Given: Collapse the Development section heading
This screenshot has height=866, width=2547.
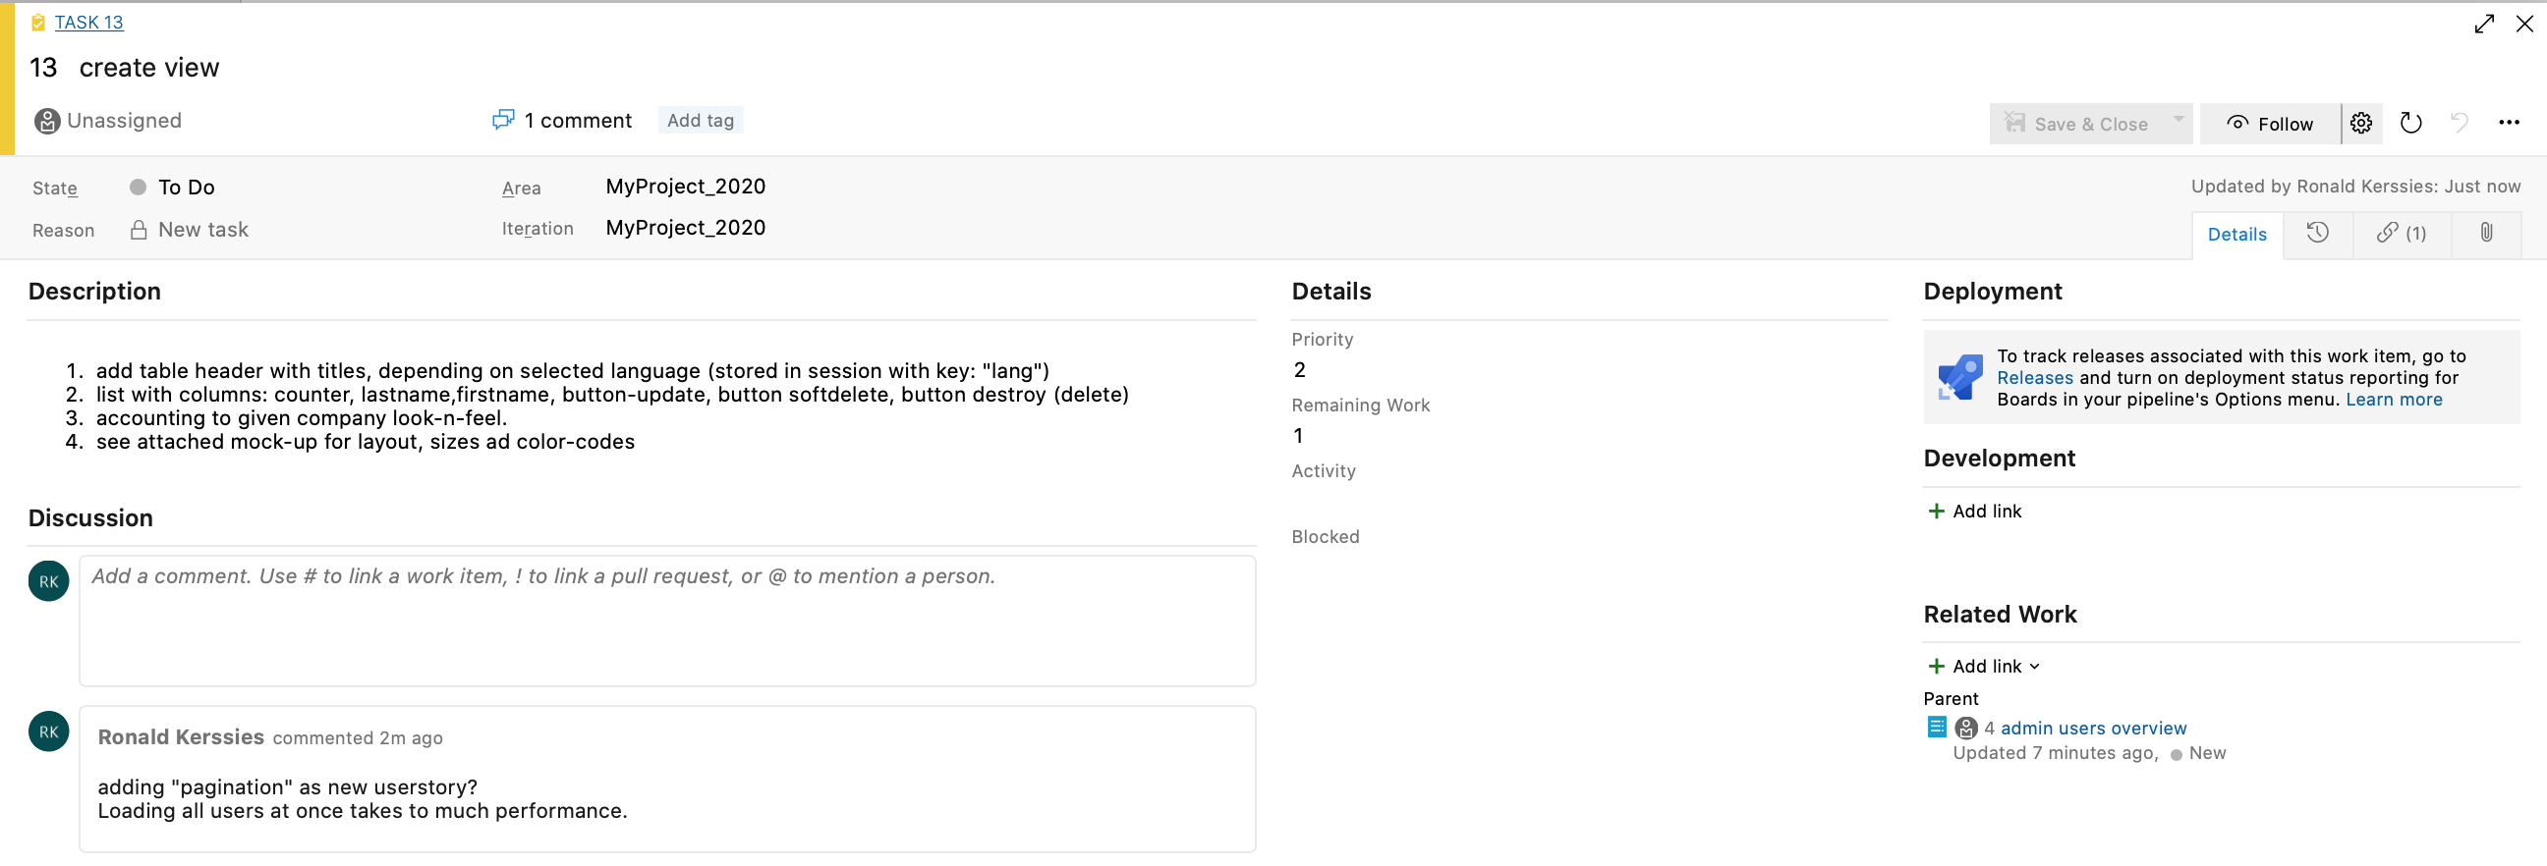Looking at the screenshot, I should tap(1999, 459).
